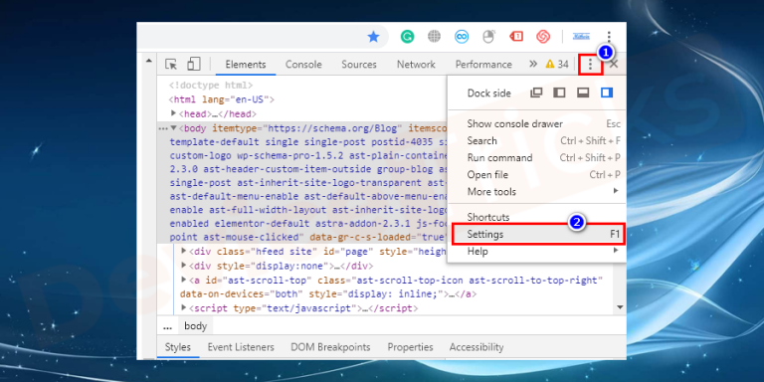Click the warning triangle with 34 issues

tap(557, 65)
